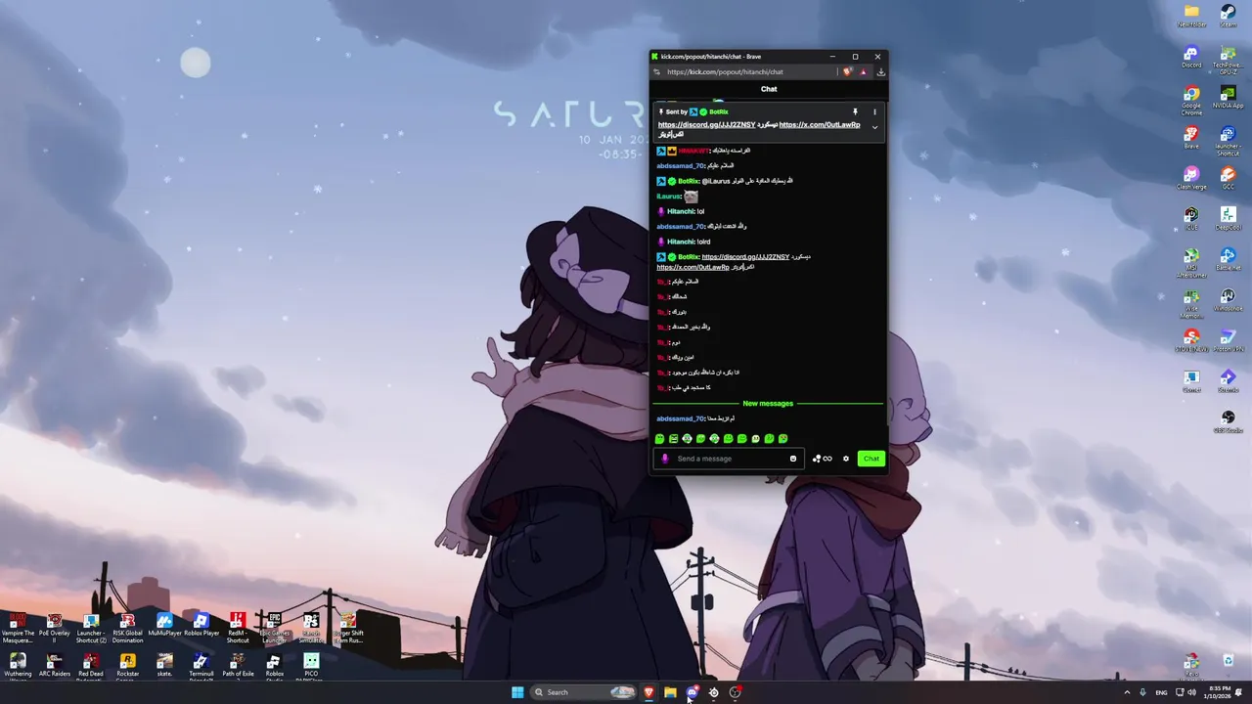
Task: Unpin the pinned message with pin icon
Action: pos(855,111)
